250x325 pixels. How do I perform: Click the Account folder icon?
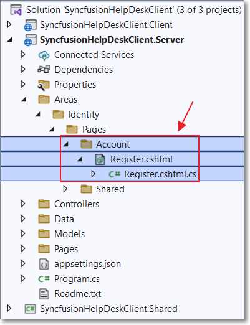pyautogui.click(x=86, y=144)
